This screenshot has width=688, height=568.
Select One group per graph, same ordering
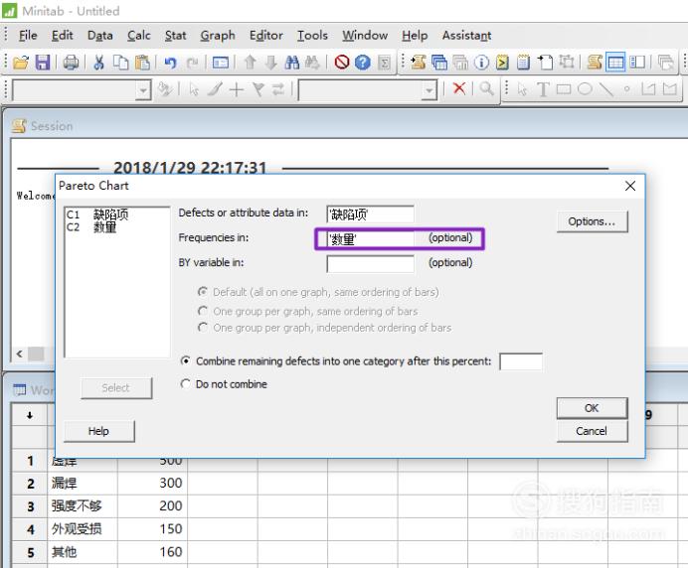203,311
